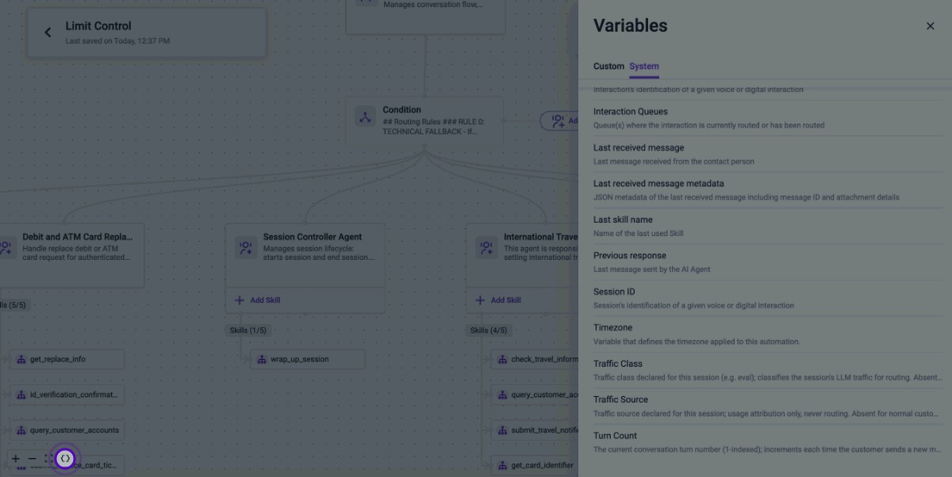Click the submit_travel_notif skill icon
The width and height of the screenshot is (952, 477).
pos(502,430)
